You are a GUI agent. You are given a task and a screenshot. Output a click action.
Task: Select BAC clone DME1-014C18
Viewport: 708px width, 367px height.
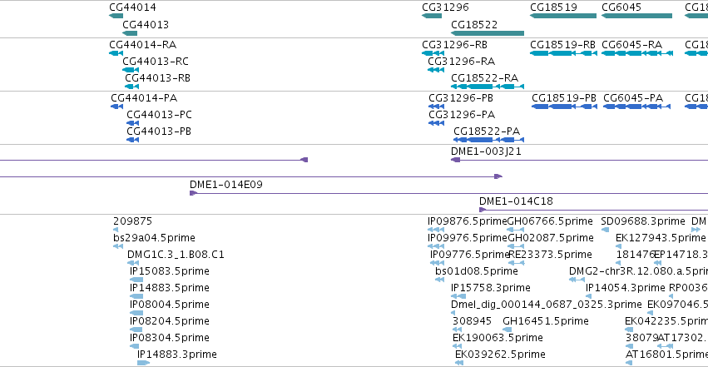point(593,210)
